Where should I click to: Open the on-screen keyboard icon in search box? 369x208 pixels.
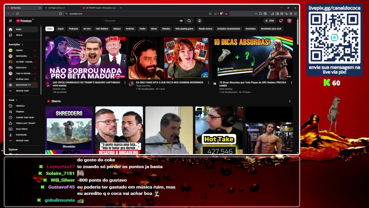(x=181, y=21)
